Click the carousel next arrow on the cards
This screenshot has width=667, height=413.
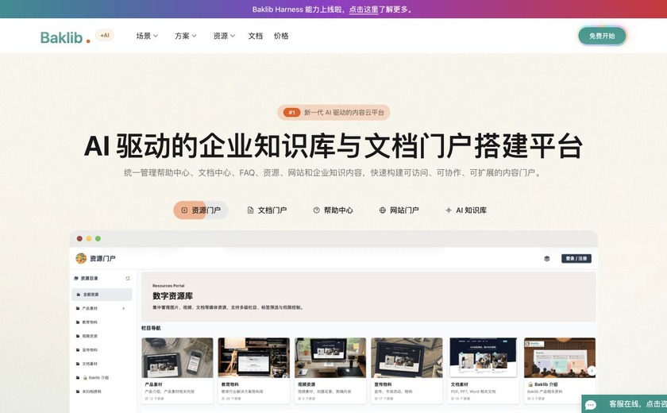coord(592,370)
